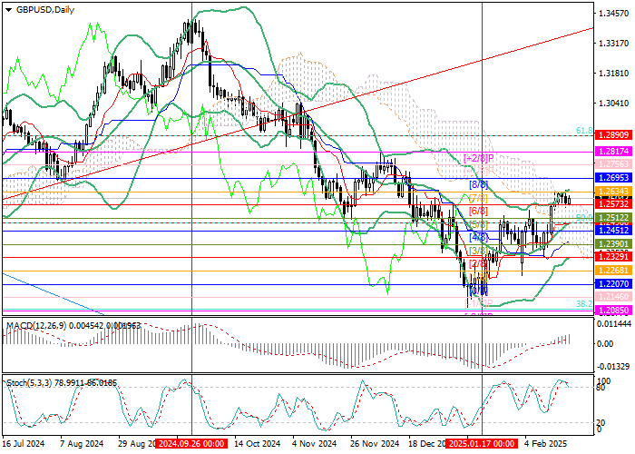Select the 1.25732 red price label
Screen dimensions: 635x454
(612, 204)
